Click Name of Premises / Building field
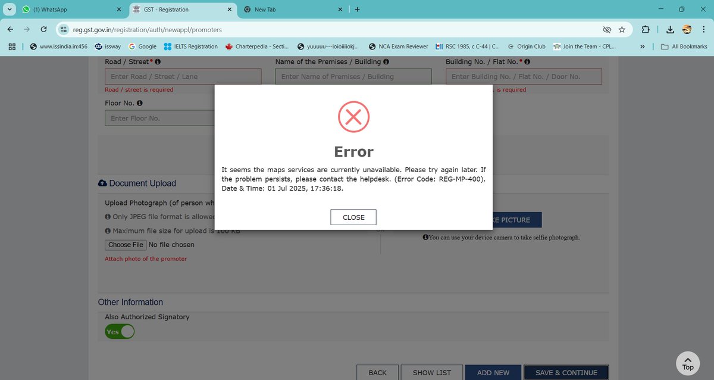Screen dimensions: 714x380 point(353,76)
